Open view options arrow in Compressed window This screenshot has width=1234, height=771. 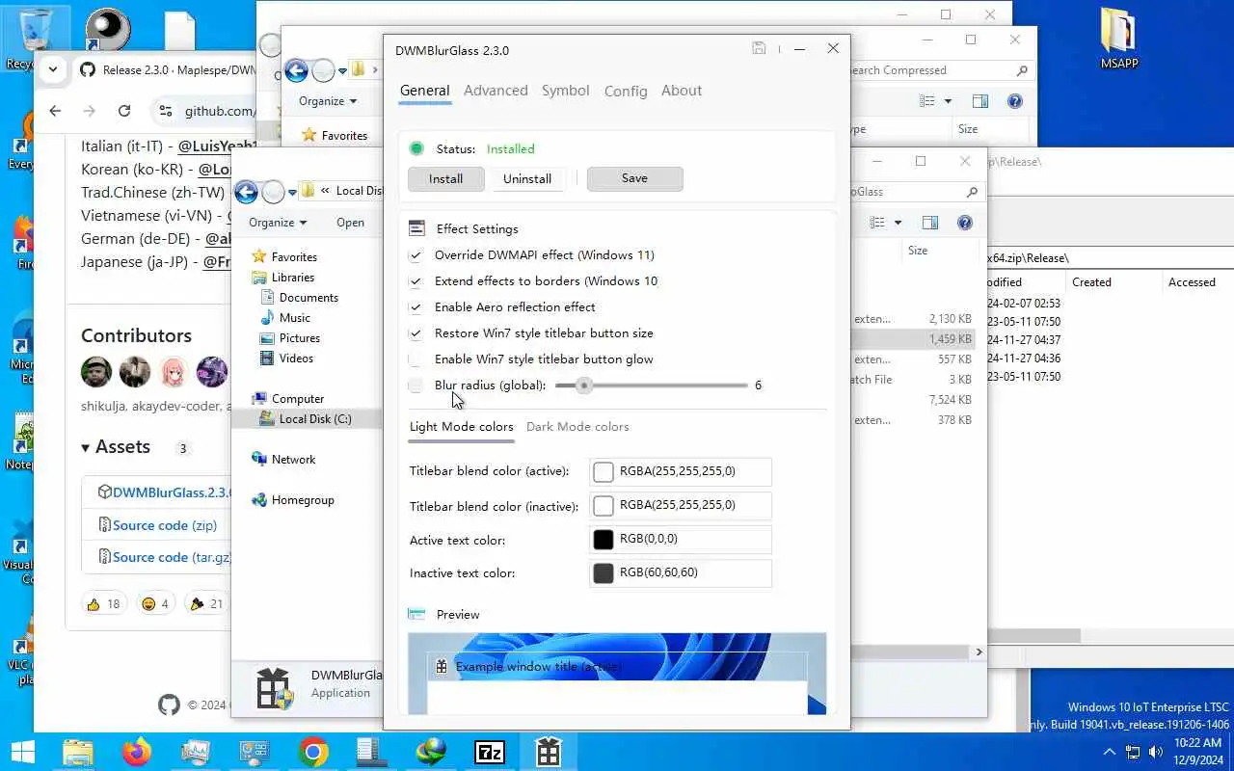click(x=948, y=101)
